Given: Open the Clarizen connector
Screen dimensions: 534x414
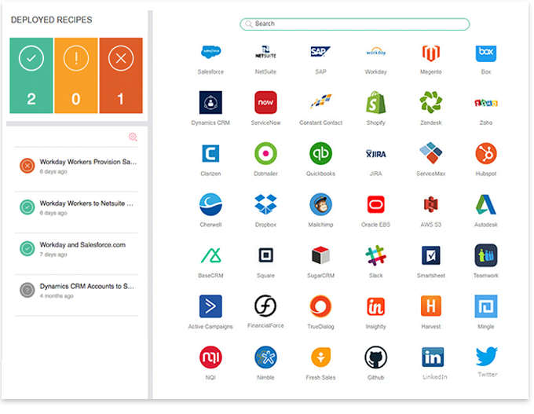Looking at the screenshot, I should pyautogui.click(x=210, y=154).
